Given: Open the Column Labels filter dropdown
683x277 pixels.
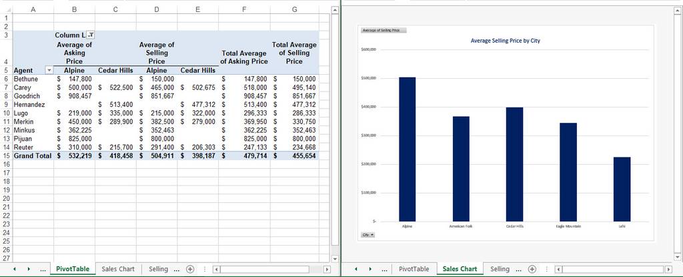Looking at the screenshot, I should coord(90,35).
